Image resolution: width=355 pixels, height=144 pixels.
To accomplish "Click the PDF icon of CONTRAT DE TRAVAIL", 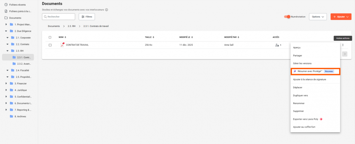I will 62,45.
